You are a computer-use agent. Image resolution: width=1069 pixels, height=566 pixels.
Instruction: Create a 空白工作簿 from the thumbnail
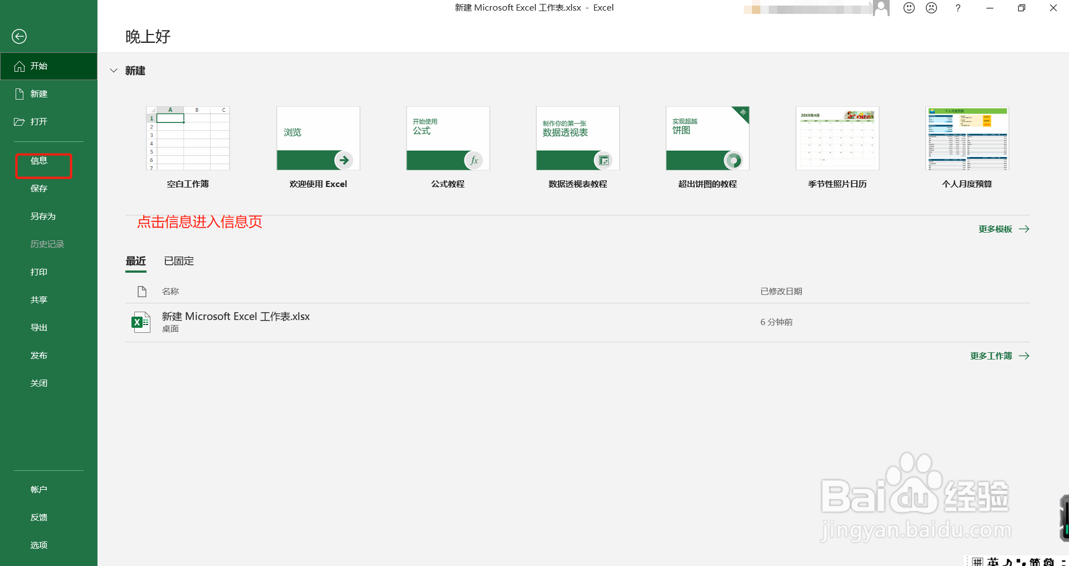(188, 139)
